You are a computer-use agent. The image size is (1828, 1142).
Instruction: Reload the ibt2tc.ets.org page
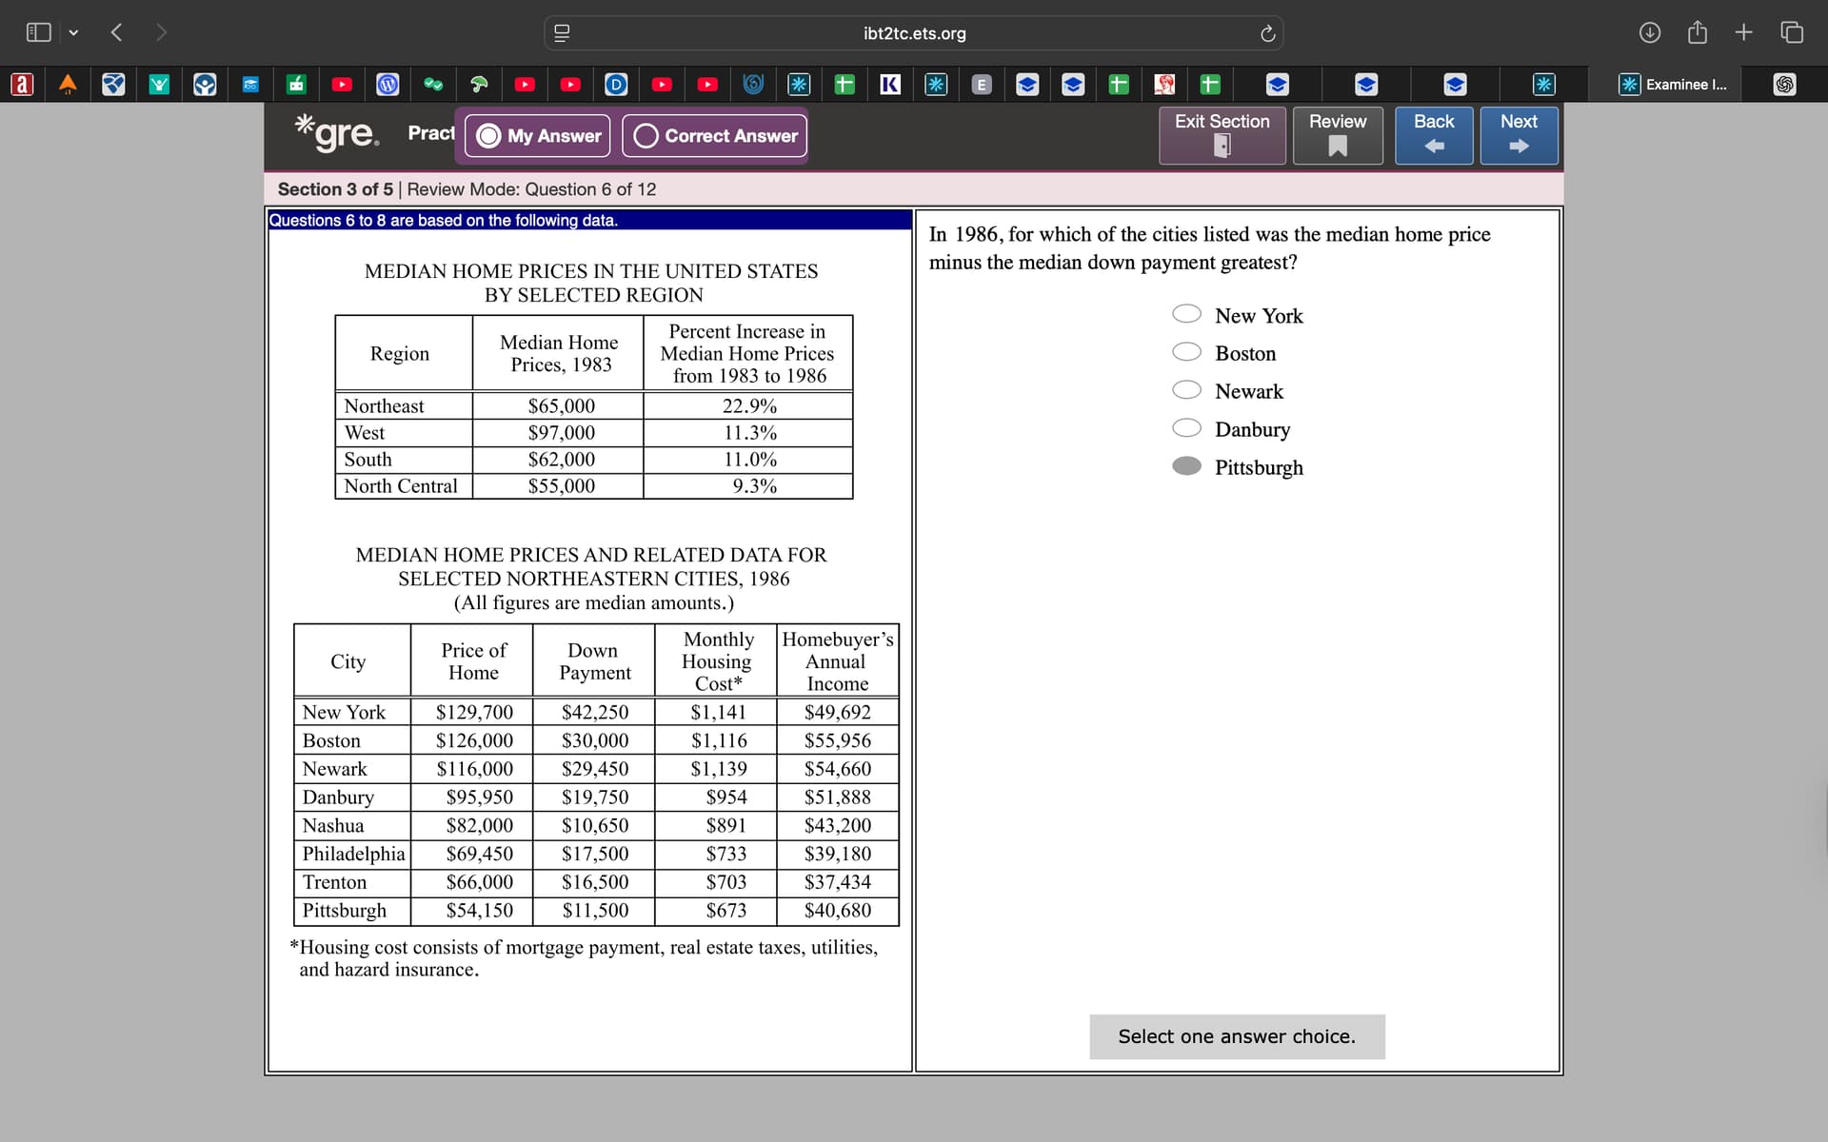pyautogui.click(x=1267, y=33)
